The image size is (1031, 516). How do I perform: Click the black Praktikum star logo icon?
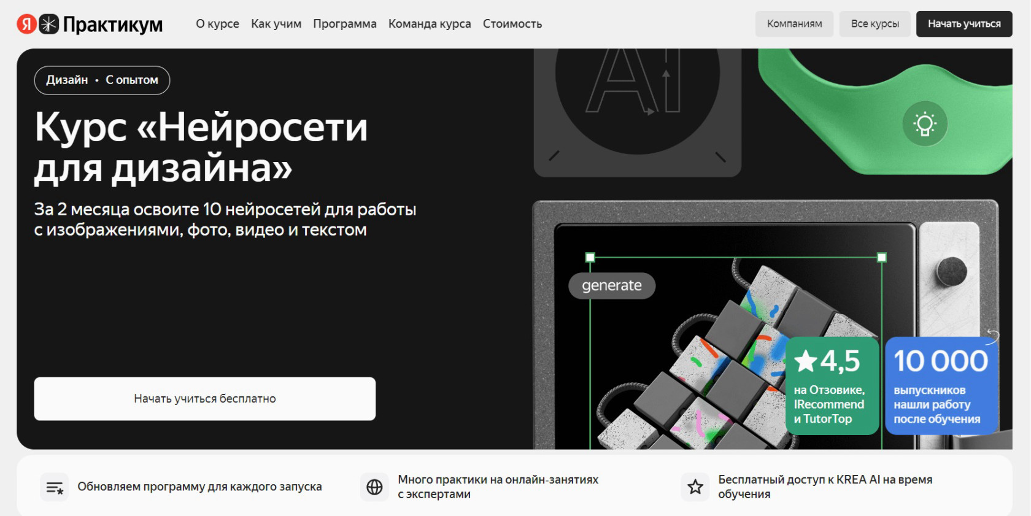coord(49,24)
